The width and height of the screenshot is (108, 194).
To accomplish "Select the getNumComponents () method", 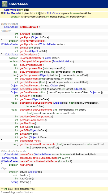I will pos(33,120).
